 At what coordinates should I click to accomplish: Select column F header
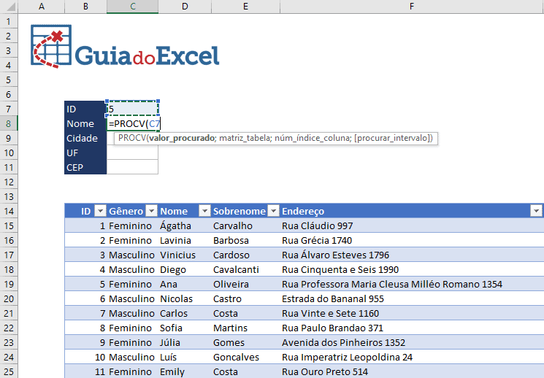point(412,7)
